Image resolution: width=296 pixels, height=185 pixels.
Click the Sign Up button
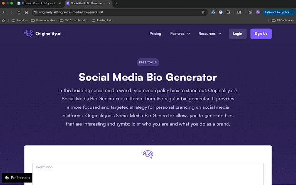261,34
